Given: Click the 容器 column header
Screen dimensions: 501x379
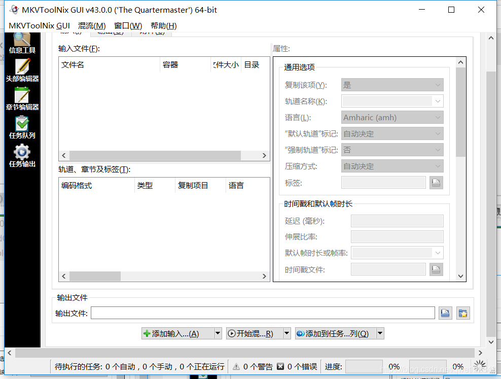Looking at the screenshot, I should click(185, 65).
